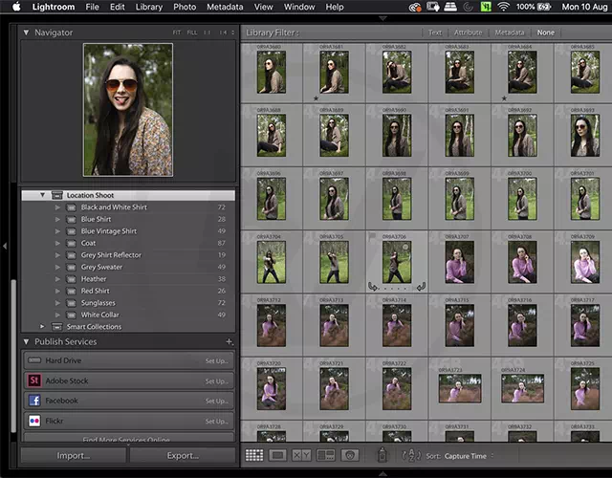The width and height of the screenshot is (612, 478).
Task: Collapse the Navigator panel
Action: click(x=26, y=33)
